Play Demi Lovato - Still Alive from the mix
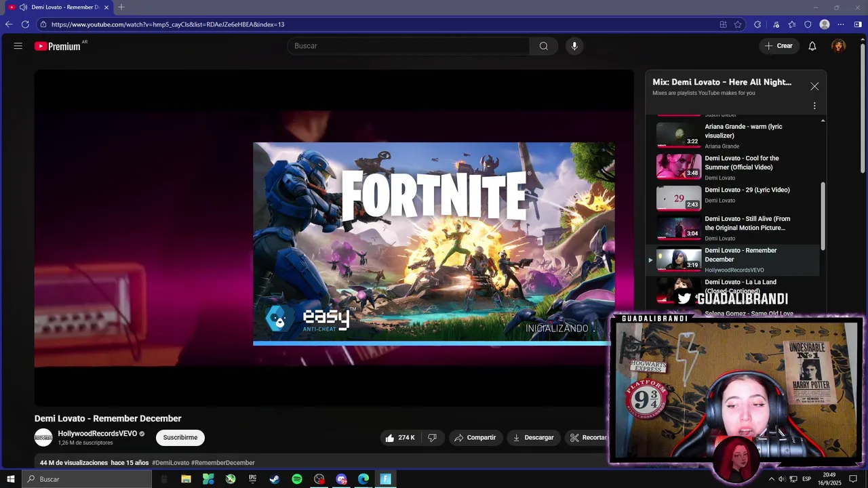Screen dimensions: 868x488 click(x=738, y=229)
